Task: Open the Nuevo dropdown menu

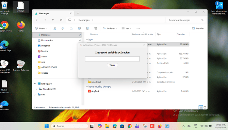Action: coord(41,29)
